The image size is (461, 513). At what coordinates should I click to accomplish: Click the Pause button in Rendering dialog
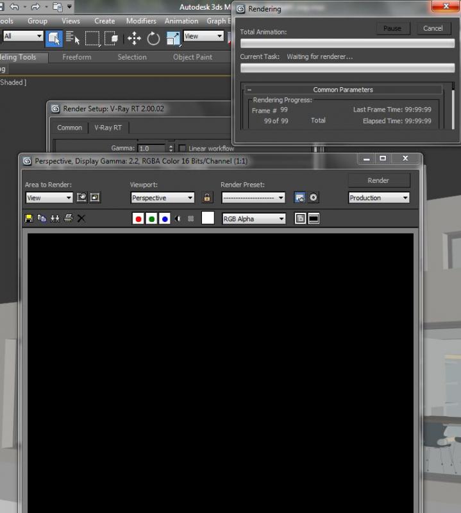[392, 28]
